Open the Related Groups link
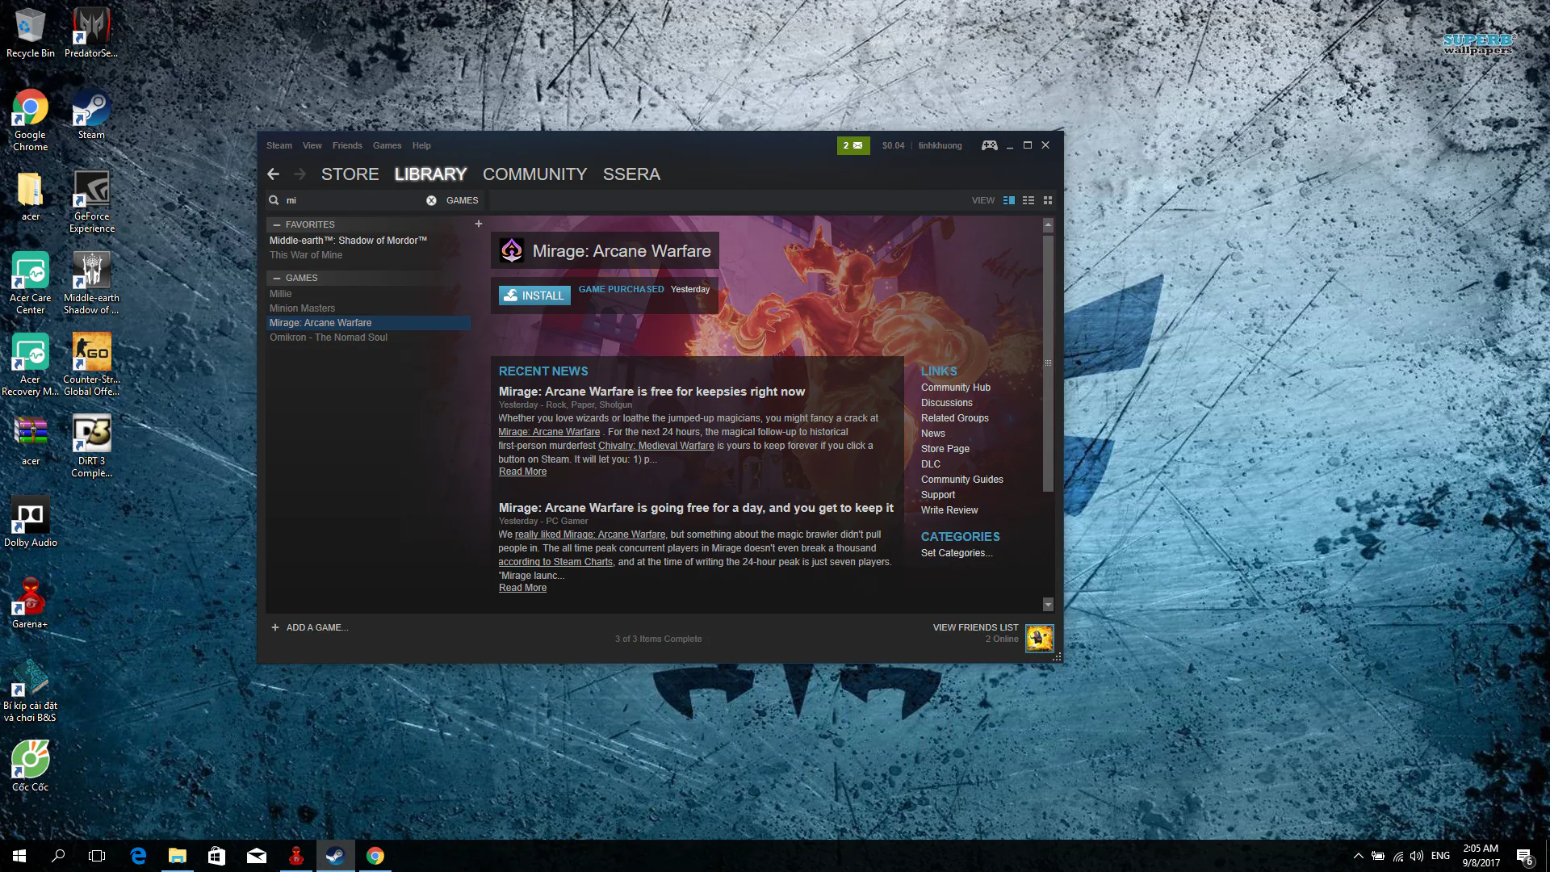Screen dimensions: 1550x872 955,418
